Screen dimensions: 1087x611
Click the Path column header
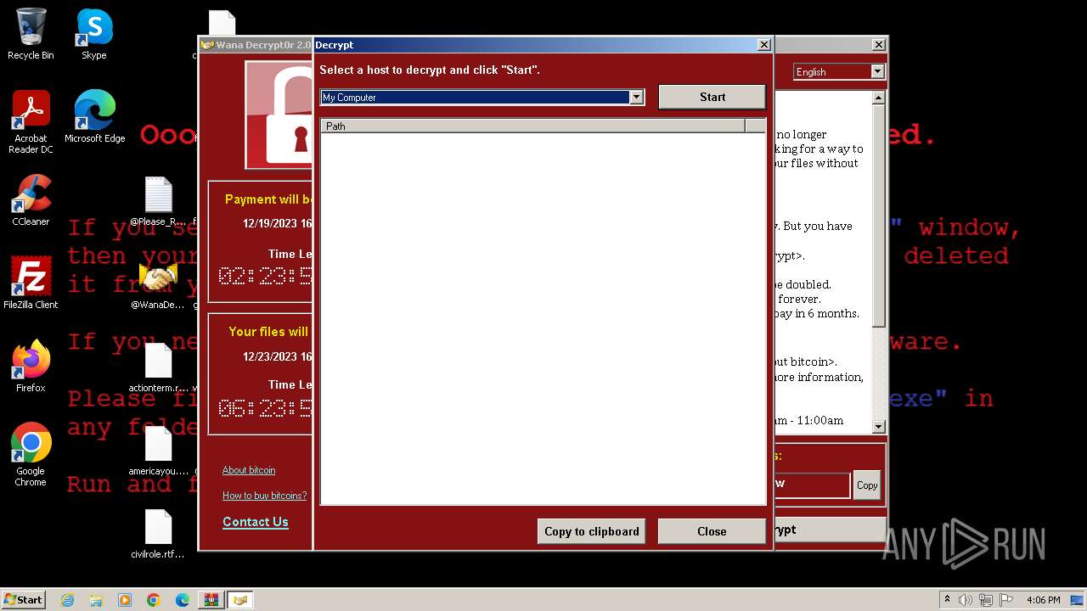point(532,126)
